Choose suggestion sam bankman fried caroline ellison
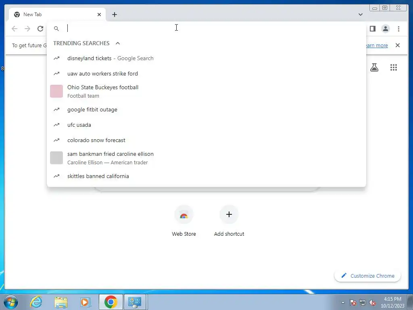Screen dimensions: 413x310 [206, 158]
